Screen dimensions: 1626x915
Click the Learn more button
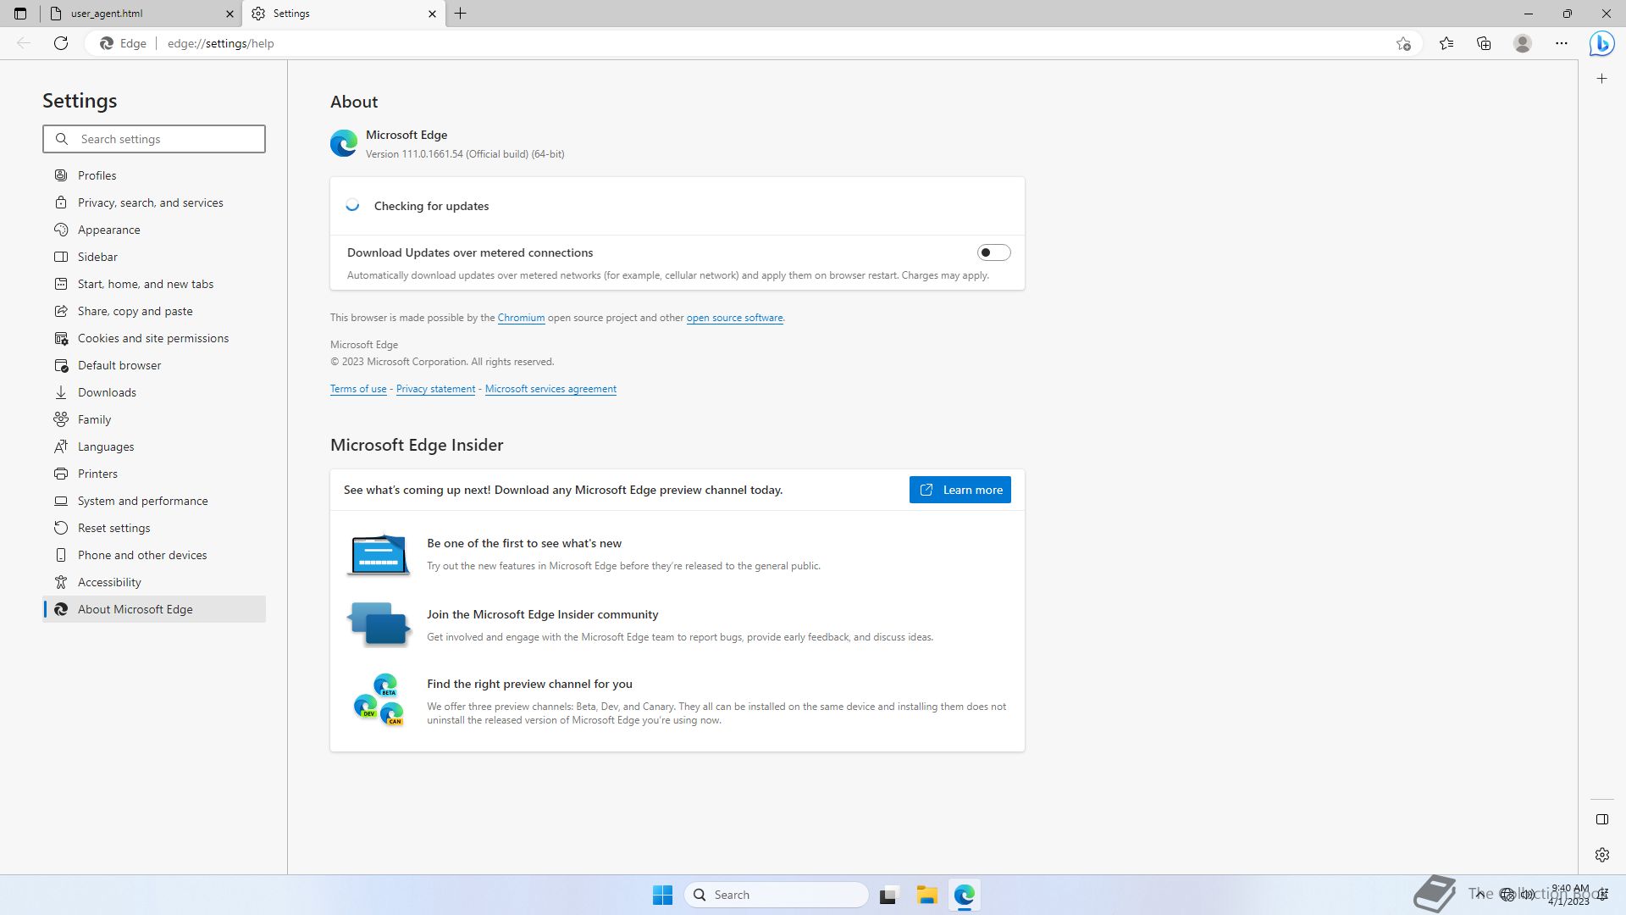point(960,490)
